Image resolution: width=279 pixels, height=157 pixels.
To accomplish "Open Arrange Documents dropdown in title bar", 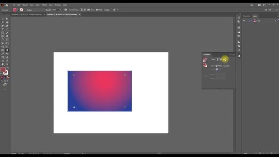I will pyautogui.click(x=259, y=5).
